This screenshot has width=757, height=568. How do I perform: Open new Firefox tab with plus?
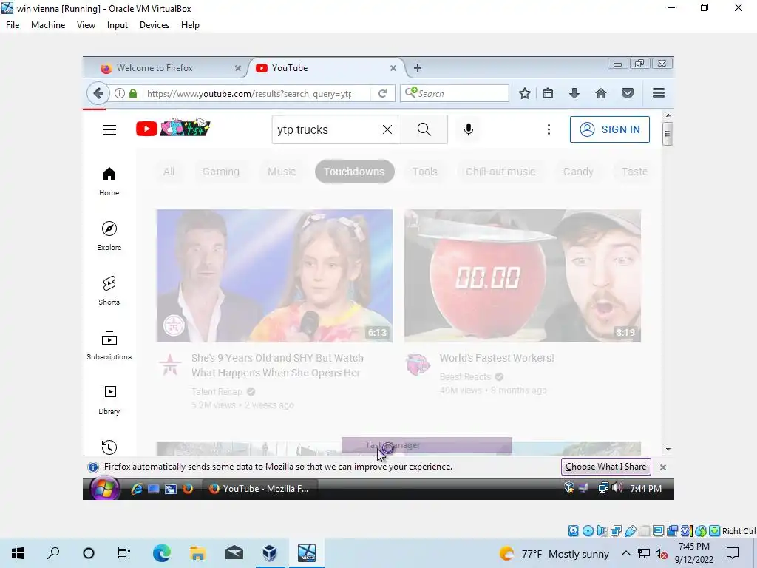click(418, 68)
